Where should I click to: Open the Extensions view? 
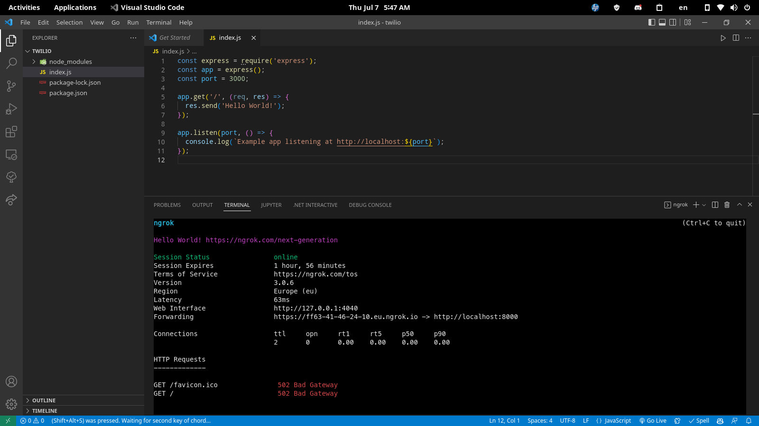pyautogui.click(x=11, y=132)
